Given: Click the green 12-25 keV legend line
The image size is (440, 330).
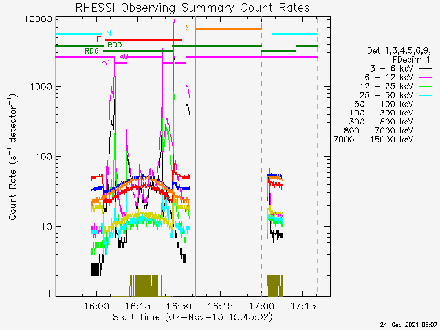Looking at the screenshot, I should [x=426, y=87].
